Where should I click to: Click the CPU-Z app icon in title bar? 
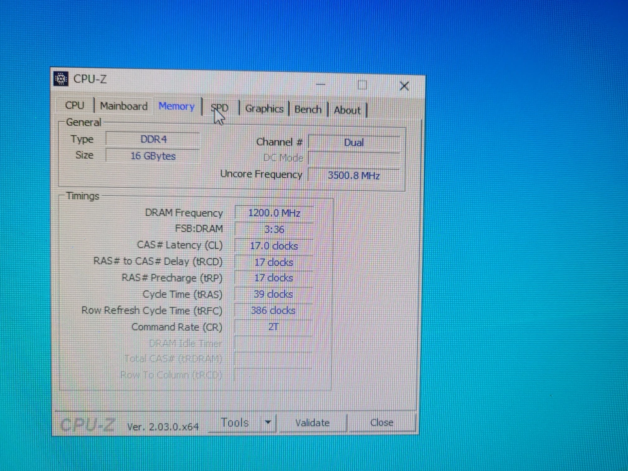point(61,78)
